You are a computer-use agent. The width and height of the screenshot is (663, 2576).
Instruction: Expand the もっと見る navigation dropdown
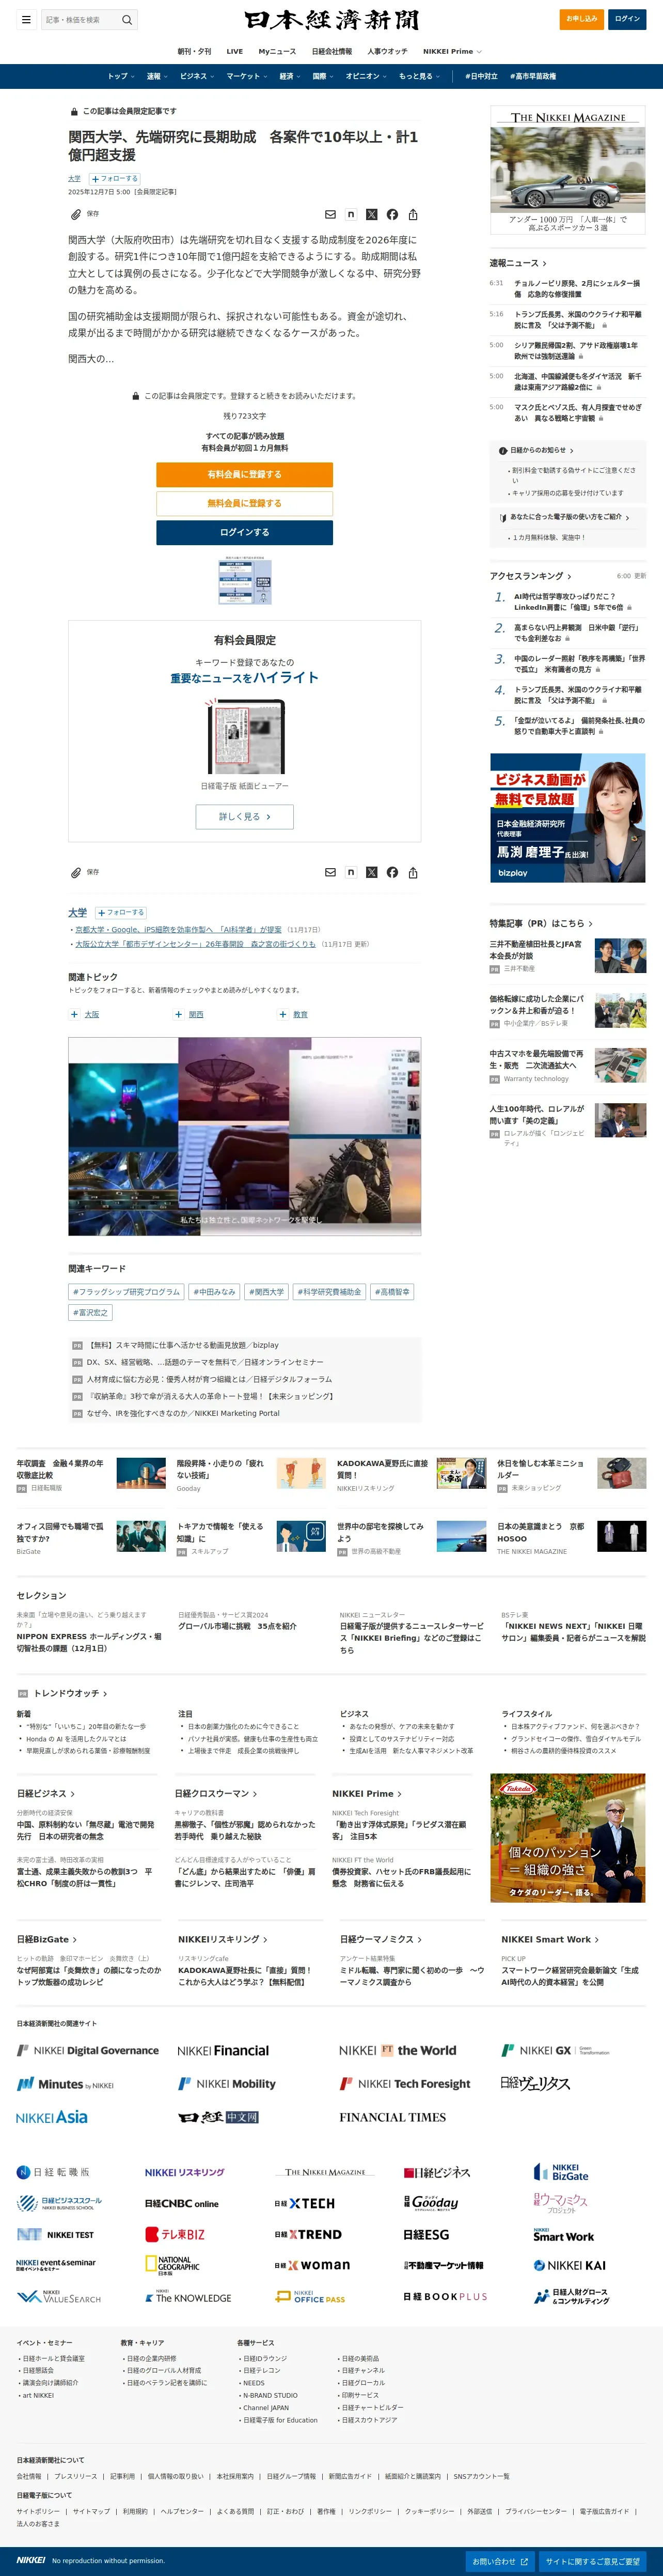[419, 76]
